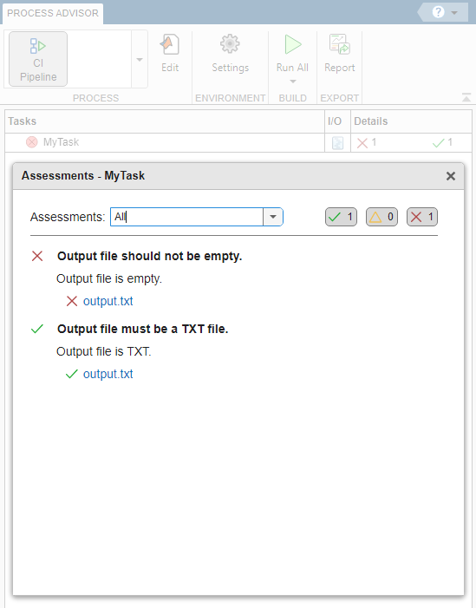Screen dimensions: 476x608
Task: Click the "Output file must be a TXT file." heading
Action: (x=143, y=330)
